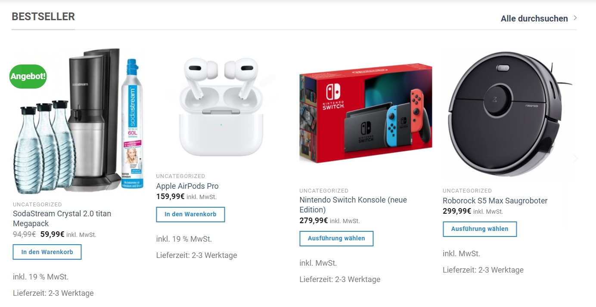Open Roborock S5 Max Saugroboter title
Image resolution: width=596 pixels, height=307 pixels.
tap(495, 200)
